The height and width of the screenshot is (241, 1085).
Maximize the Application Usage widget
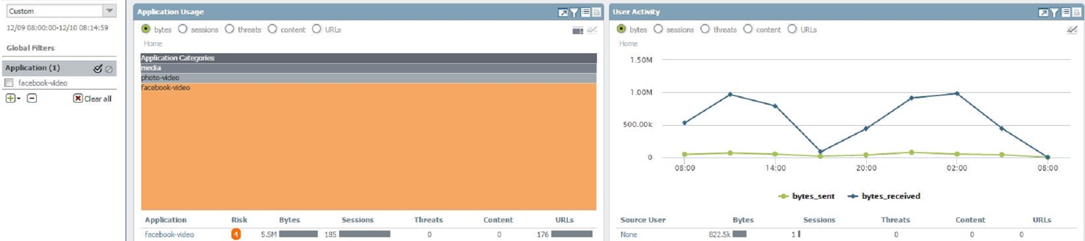(x=563, y=12)
